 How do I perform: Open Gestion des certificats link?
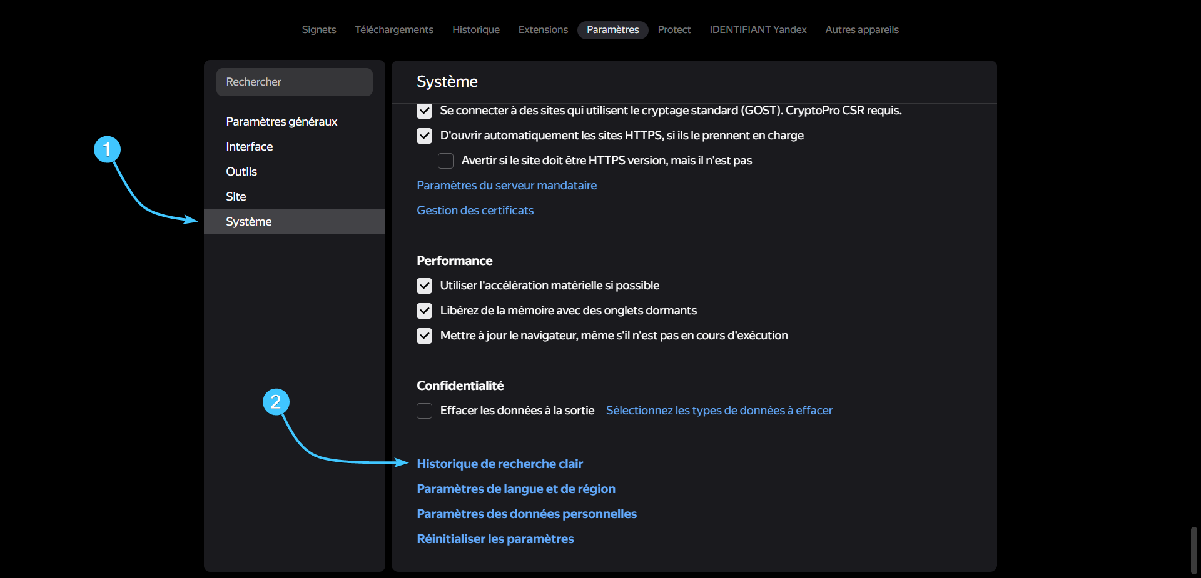coord(475,211)
